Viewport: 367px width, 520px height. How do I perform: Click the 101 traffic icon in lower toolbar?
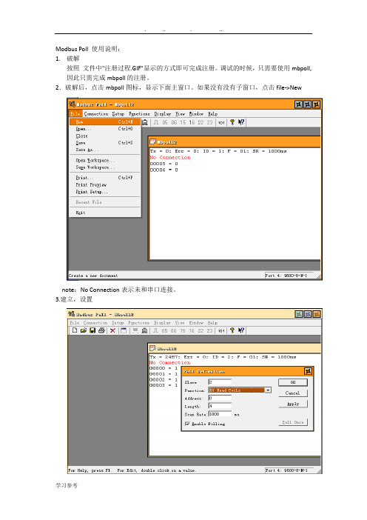click(x=221, y=330)
